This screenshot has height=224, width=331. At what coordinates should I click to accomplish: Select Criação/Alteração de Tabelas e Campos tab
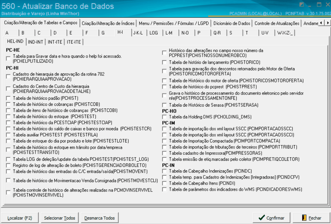point(41,23)
